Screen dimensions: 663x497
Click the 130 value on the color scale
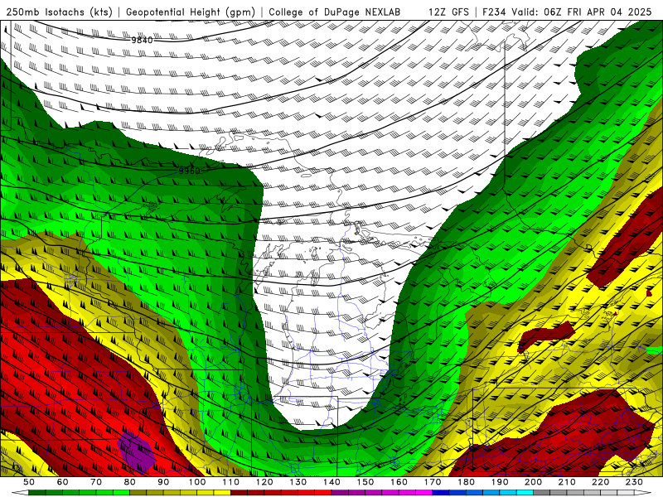tap(298, 482)
